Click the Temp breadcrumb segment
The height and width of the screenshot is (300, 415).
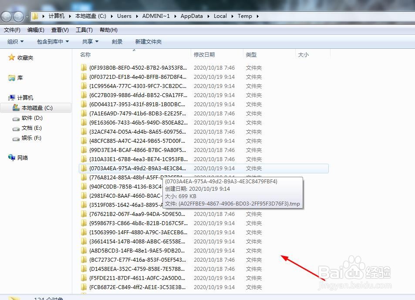(245, 16)
